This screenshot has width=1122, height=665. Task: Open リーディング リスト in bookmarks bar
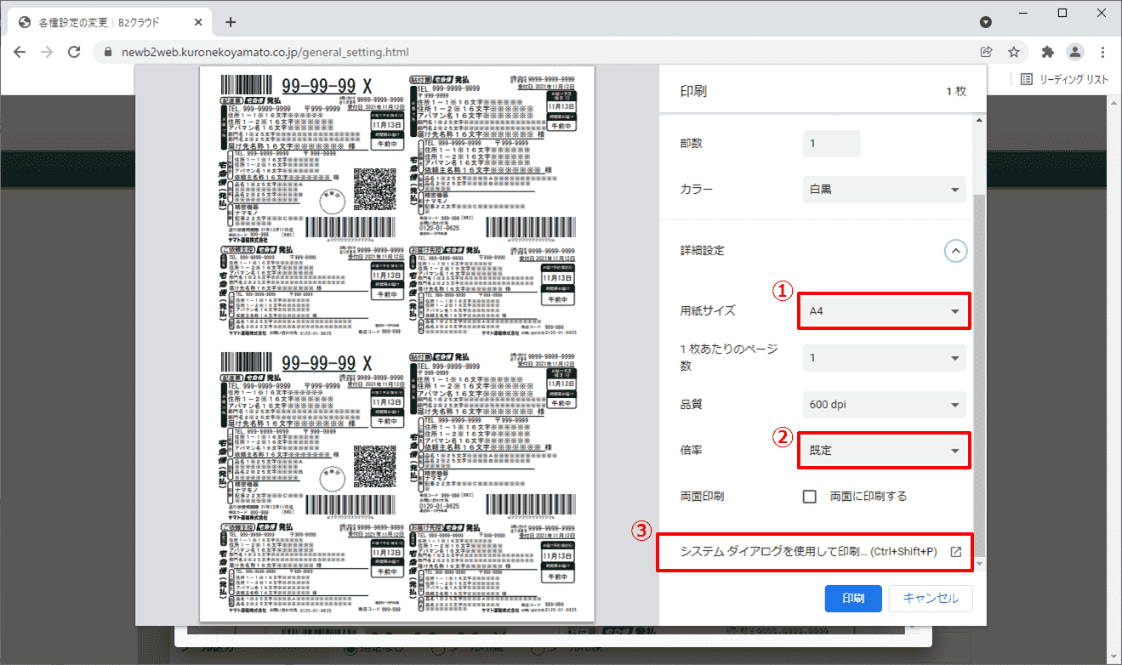tap(1065, 79)
